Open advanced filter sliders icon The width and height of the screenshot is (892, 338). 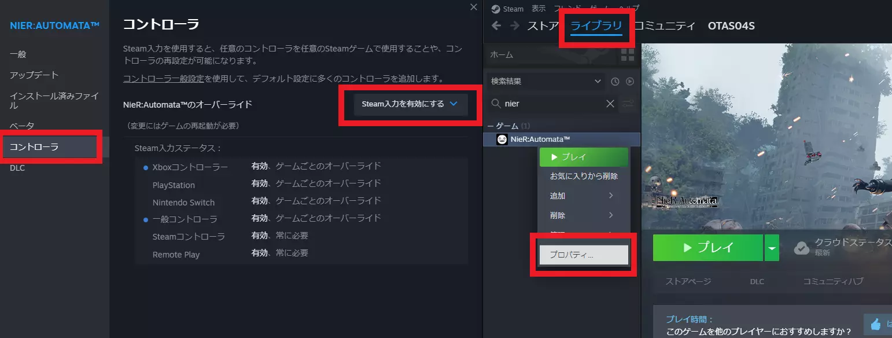click(x=628, y=104)
